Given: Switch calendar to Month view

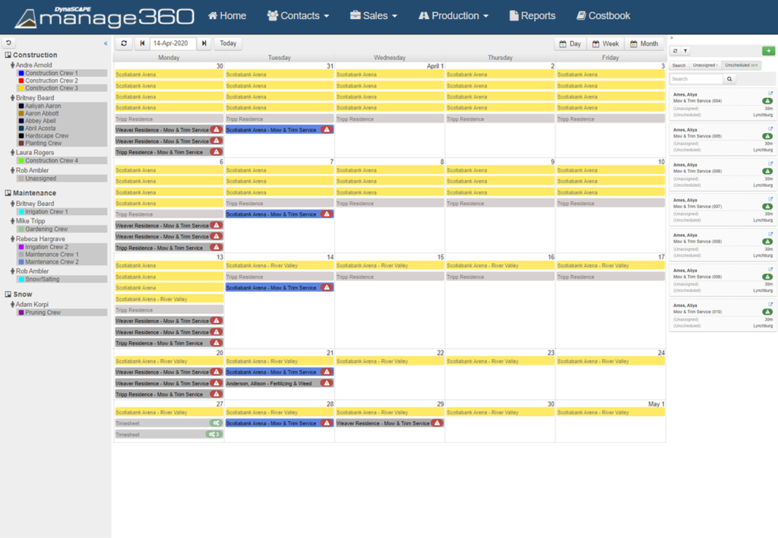Looking at the screenshot, I should (x=645, y=43).
